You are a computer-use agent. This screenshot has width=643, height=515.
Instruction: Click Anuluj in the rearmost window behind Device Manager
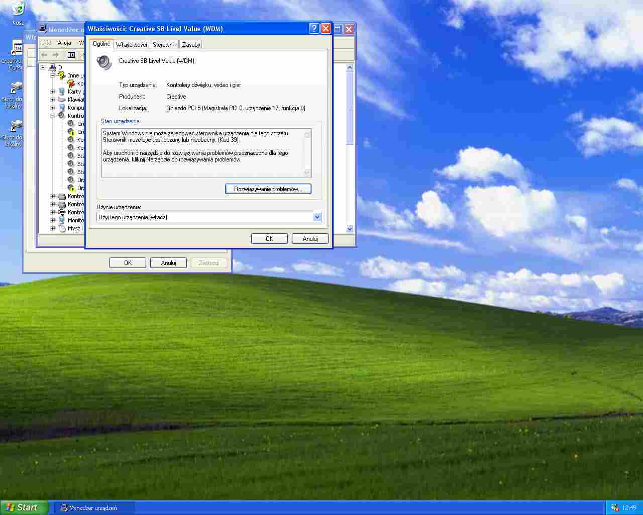point(168,263)
